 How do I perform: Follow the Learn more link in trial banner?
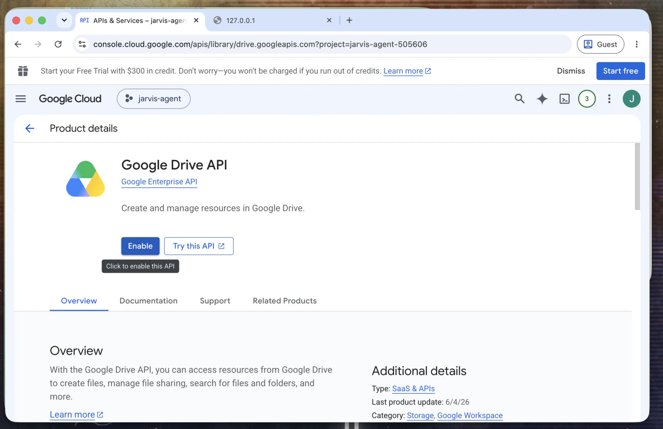(x=407, y=71)
